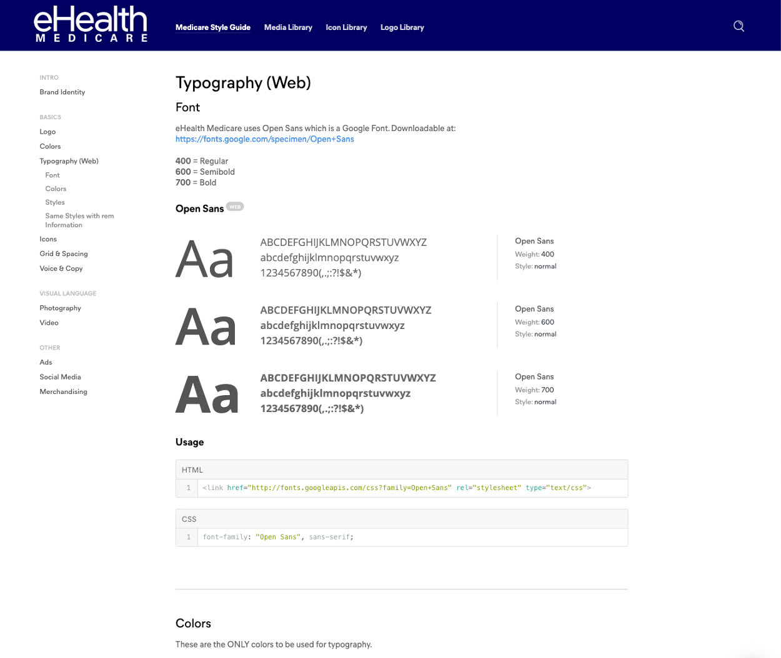Viewport: 781px width, 658px height.
Task: Click the bold uppercase alphabet sample line
Action: (x=348, y=378)
